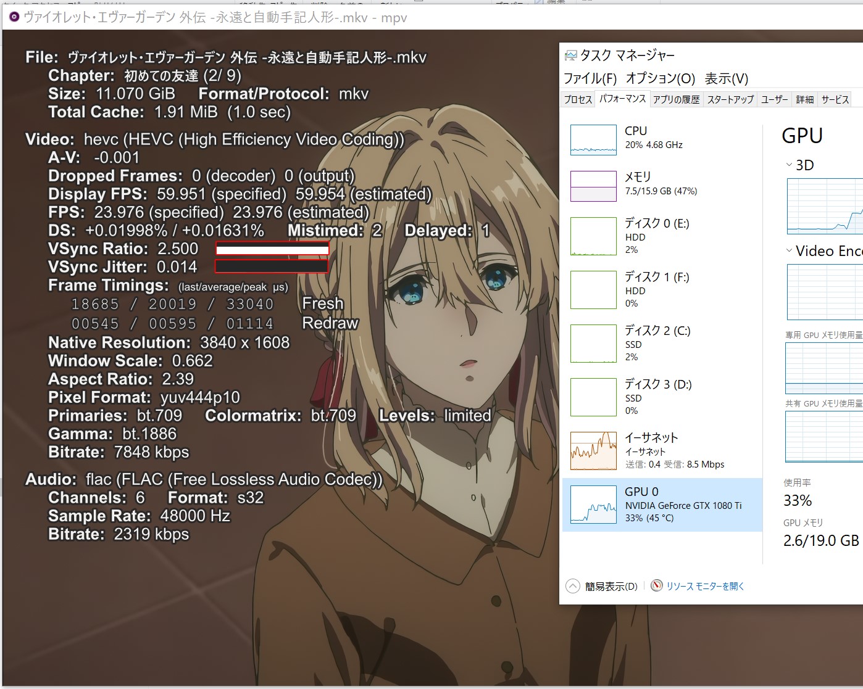The height and width of the screenshot is (689, 863).
Task: Select the ディスク 3 (D:) graph thumbnail
Action: tap(593, 397)
